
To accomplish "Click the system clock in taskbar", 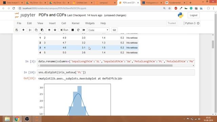I will [208, 119].
